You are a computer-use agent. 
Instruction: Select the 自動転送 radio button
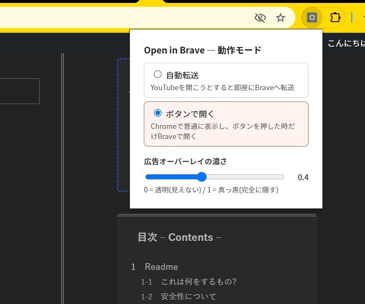tap(158, 75)
